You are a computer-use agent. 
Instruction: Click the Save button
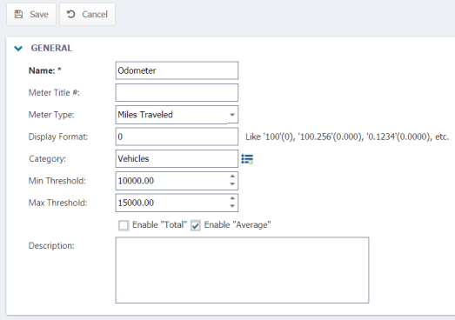[31, 14]
